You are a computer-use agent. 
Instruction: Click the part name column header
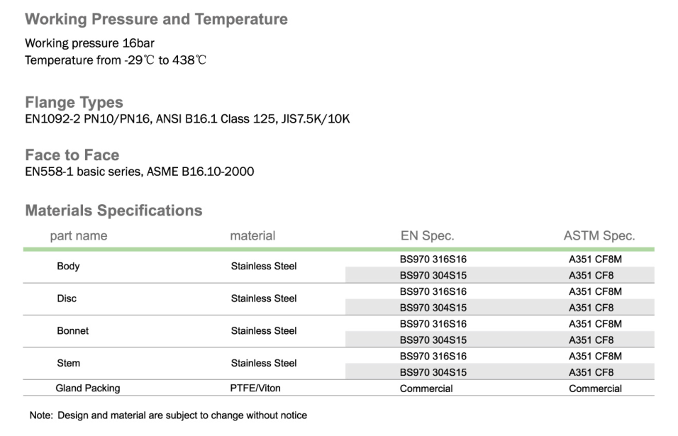(78, 236)
